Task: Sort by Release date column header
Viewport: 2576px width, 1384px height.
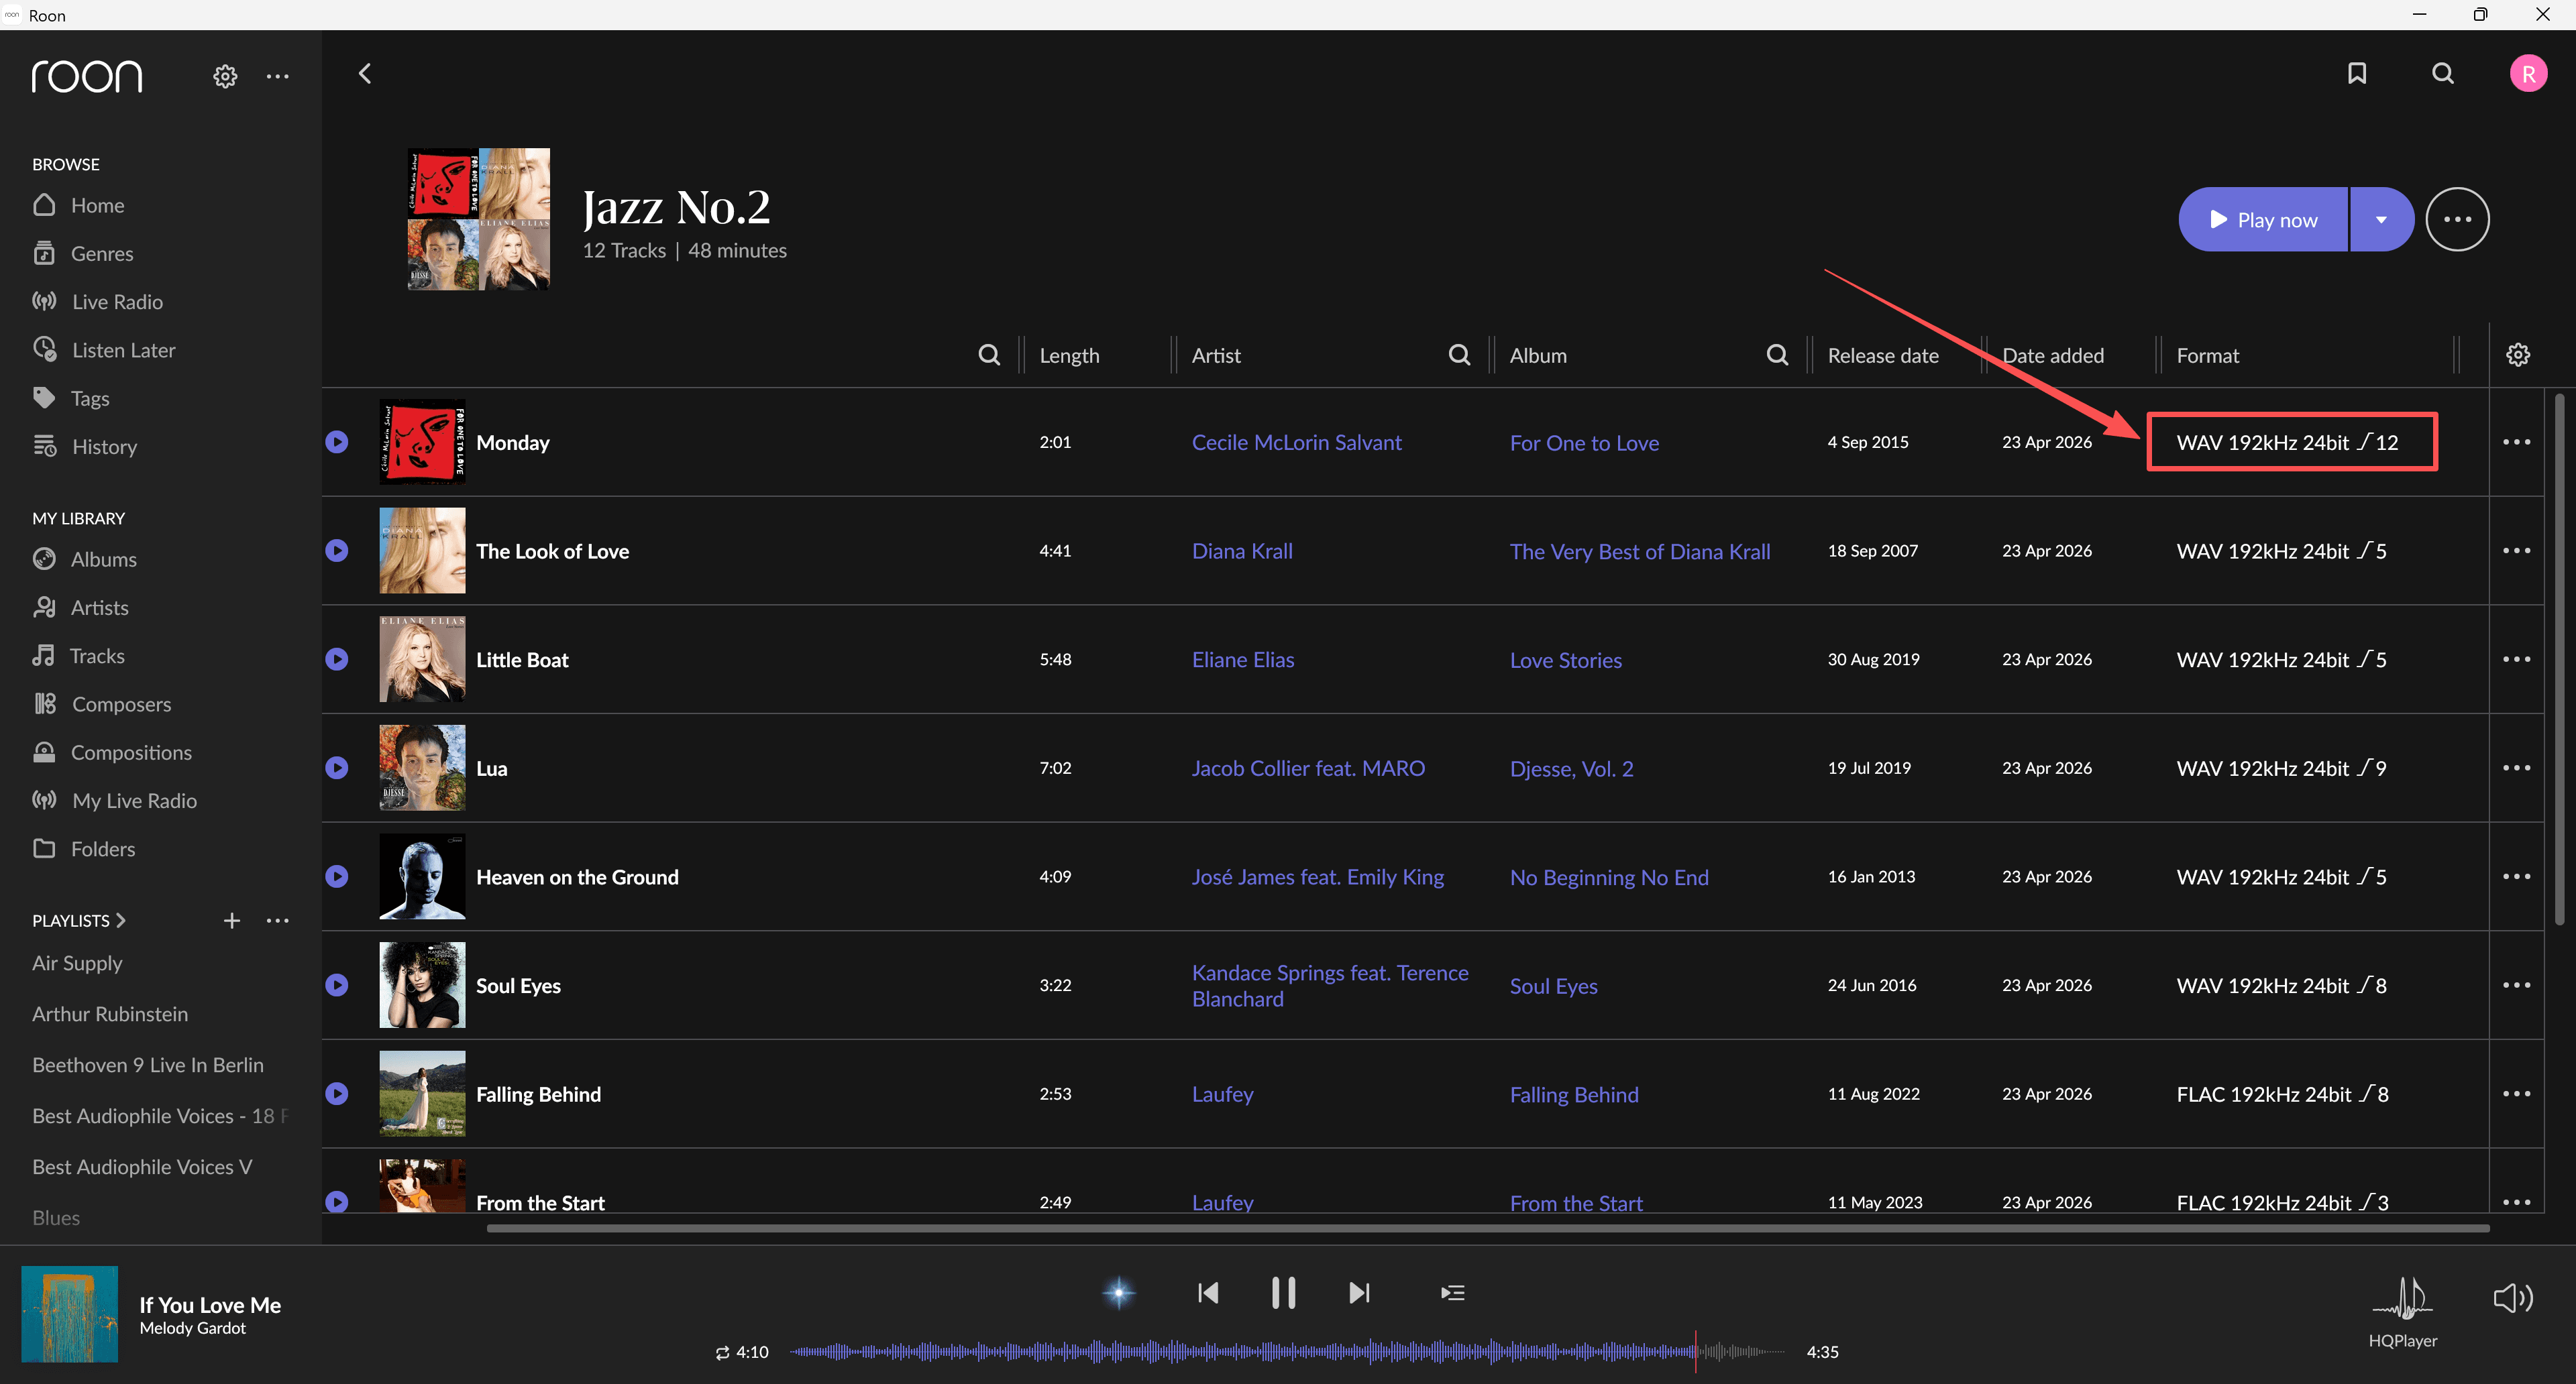Action: click(x=1883, y=356)
